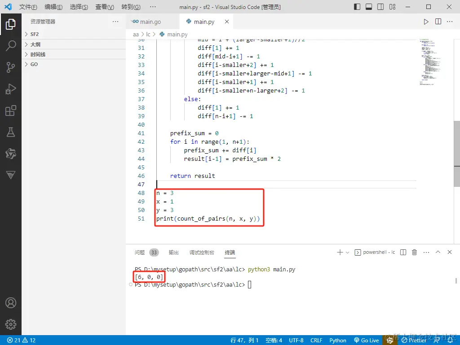Click the feedback icon in status bar
This screenshot has height=345, width=460.
click(437, 341)
